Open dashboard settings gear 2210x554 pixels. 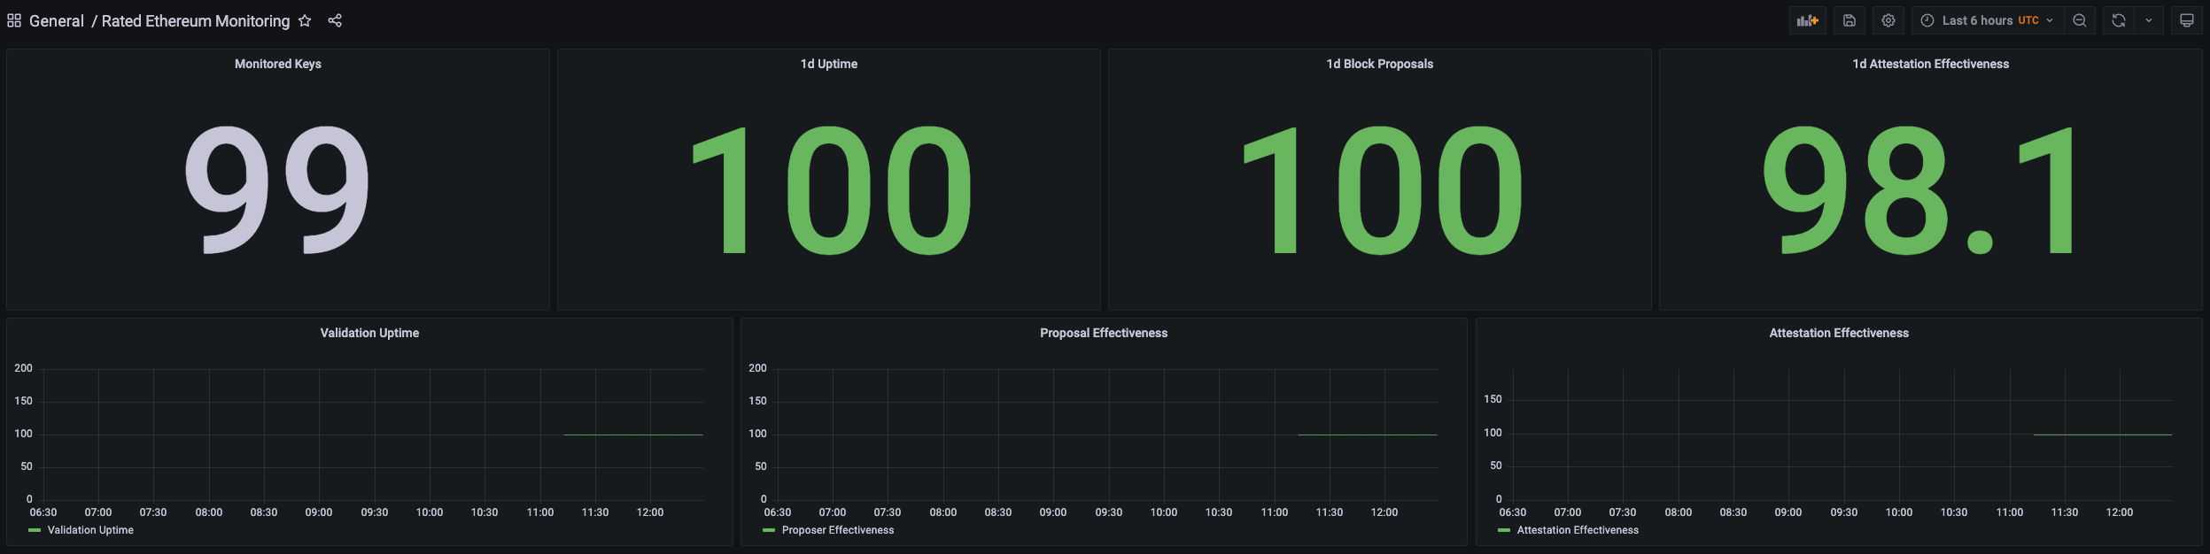[1888, 20]
